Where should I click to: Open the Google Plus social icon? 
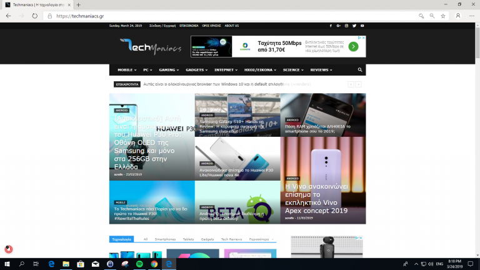tap(339, 26)
